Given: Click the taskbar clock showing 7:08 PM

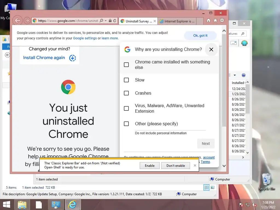Looking at the screenshot, I should point(268,205).
